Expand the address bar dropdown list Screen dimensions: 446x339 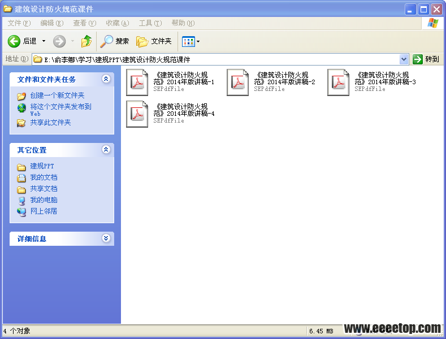(404, 59)
